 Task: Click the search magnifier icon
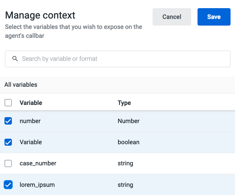(15, 59)
